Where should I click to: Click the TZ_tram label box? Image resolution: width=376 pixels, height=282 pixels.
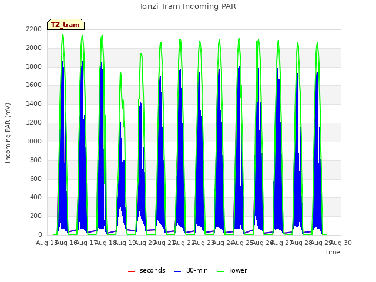(x=66, y=25)
